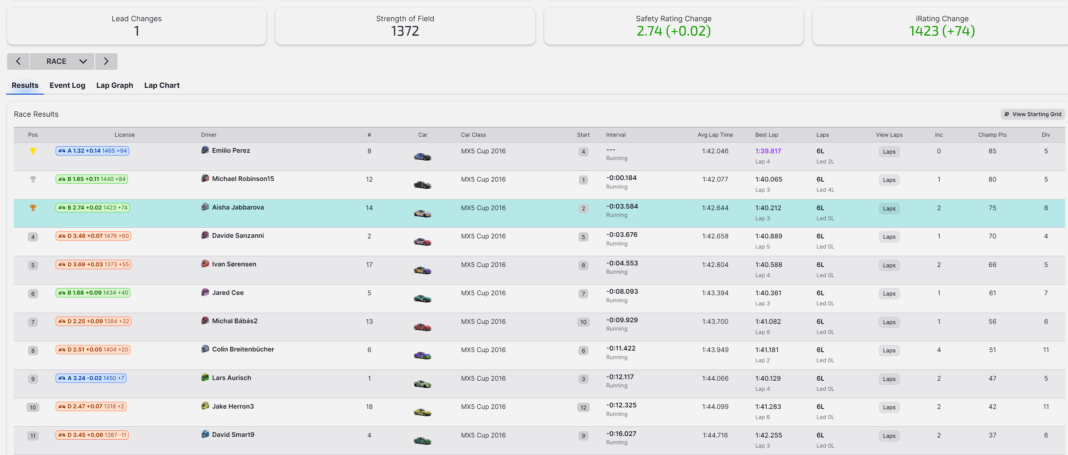This screenshot has width=1068, height=455.
Task: Click Michal Bábás2's red car image
Action: 423,327
